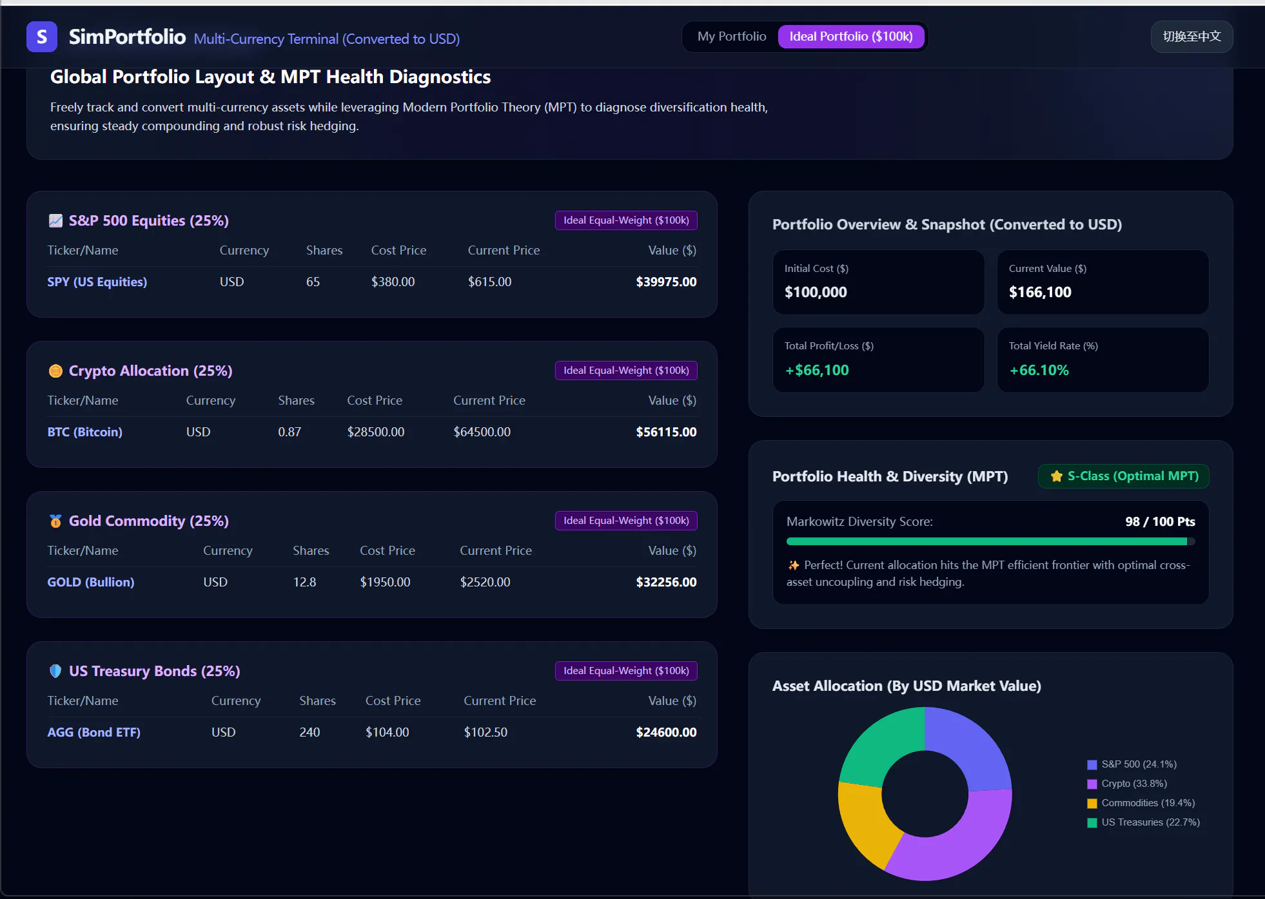This screenshot has width=1265, height=899.
Task: Click the SimPortfolio S logo icon
Action: pyautogui.click(x=42, y=37)
